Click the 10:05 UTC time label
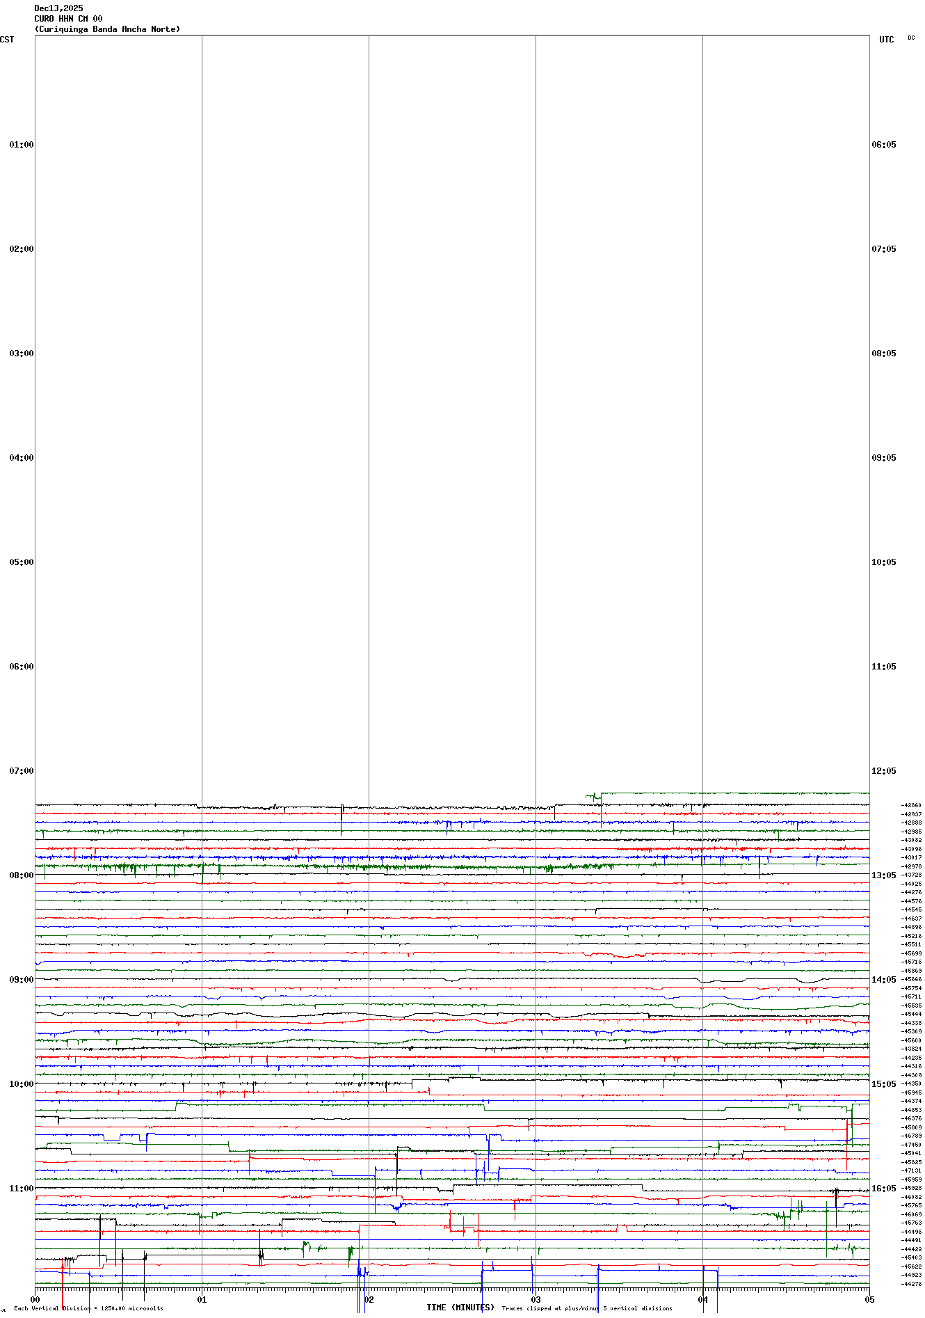Screen dimensions: 925x1318 point(883,562)
